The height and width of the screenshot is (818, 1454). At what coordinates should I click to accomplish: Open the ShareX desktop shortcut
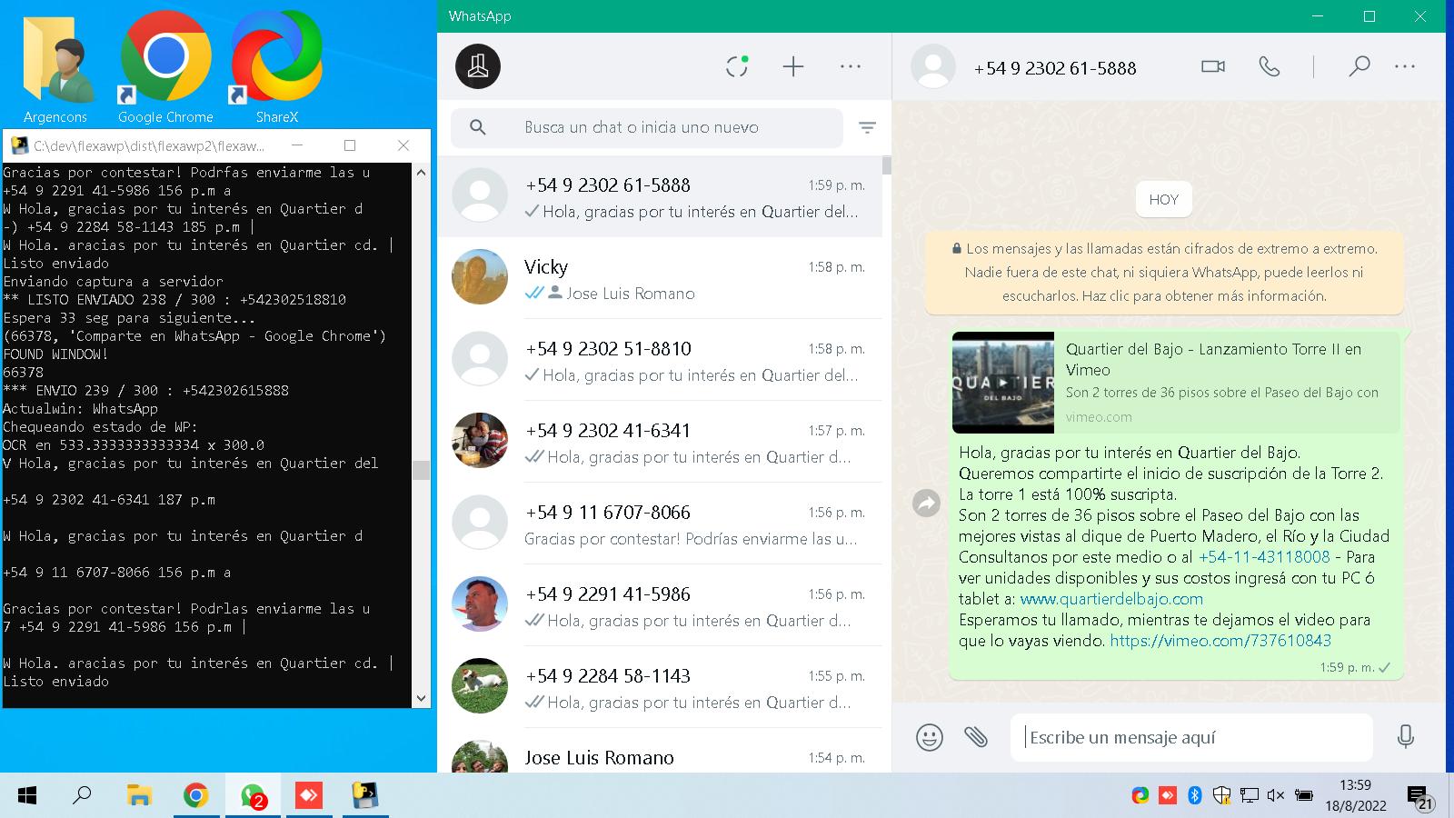[x=276, y=68]
